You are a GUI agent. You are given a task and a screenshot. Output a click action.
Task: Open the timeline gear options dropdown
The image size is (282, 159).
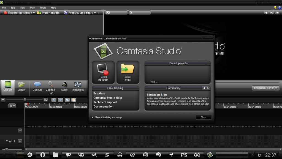[12, 106]
